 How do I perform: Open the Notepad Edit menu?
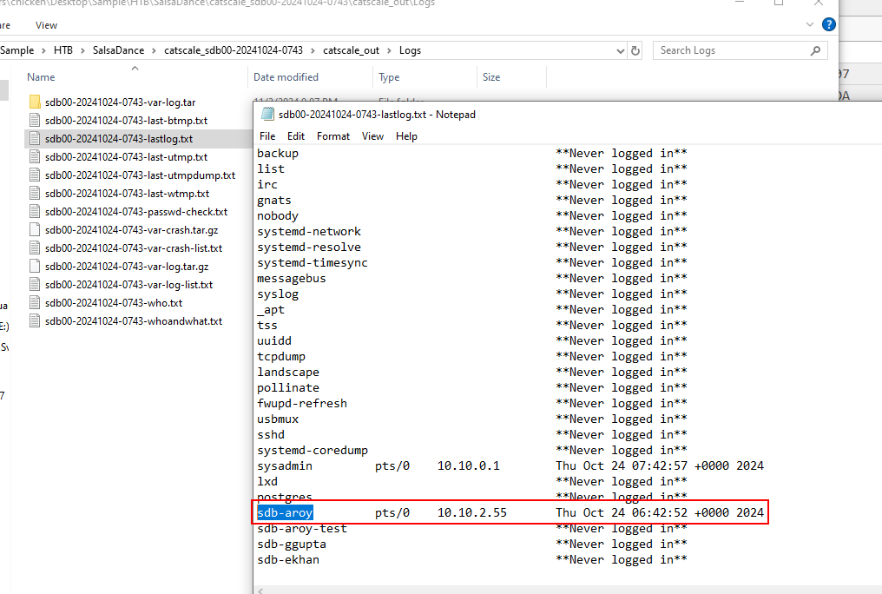[296, 136]
